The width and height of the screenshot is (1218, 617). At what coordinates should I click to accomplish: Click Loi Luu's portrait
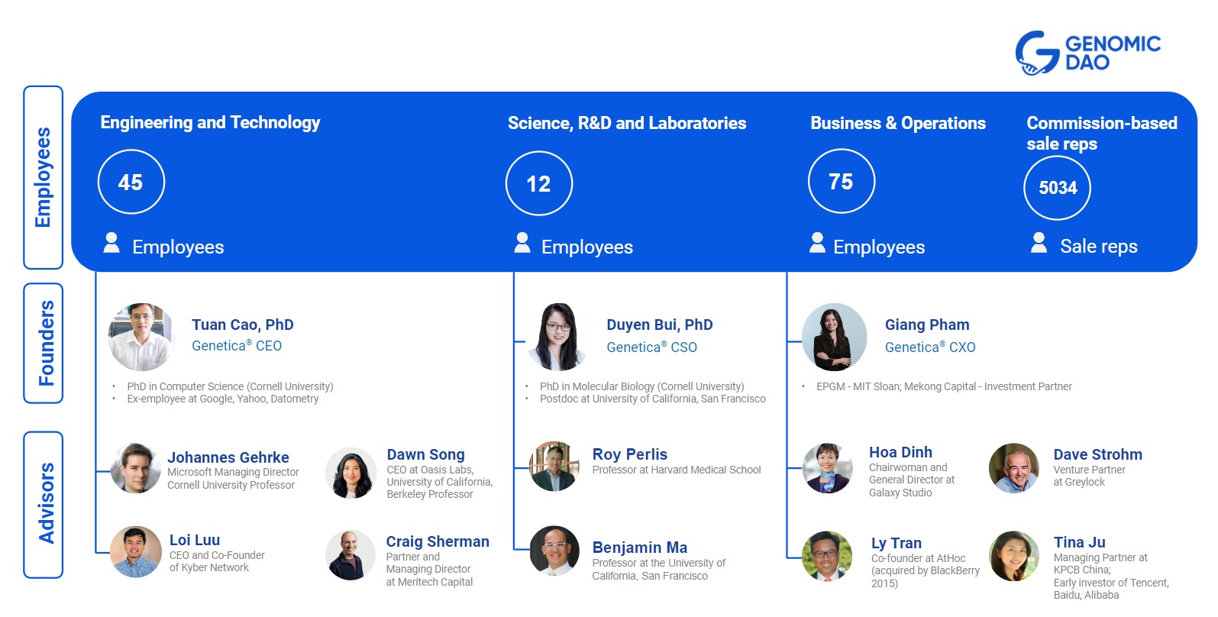136,551
